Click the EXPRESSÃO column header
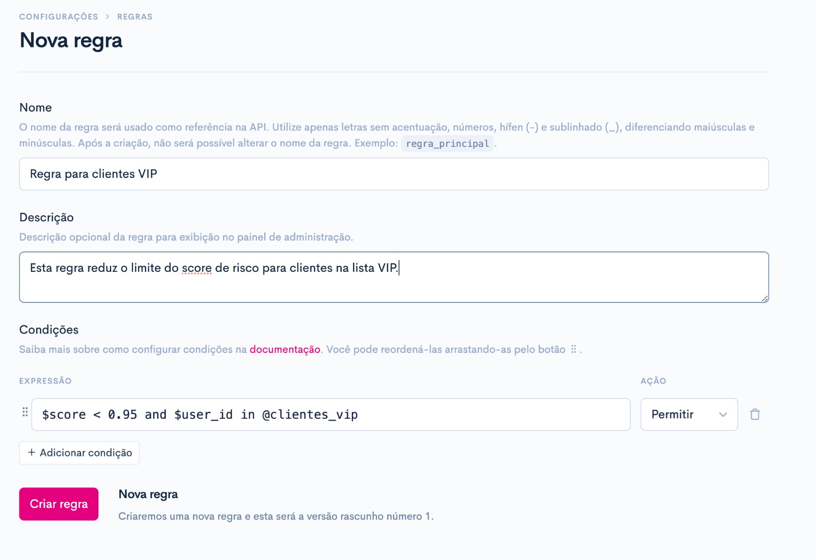Screen dimensions: 816x560 (45, 381)
